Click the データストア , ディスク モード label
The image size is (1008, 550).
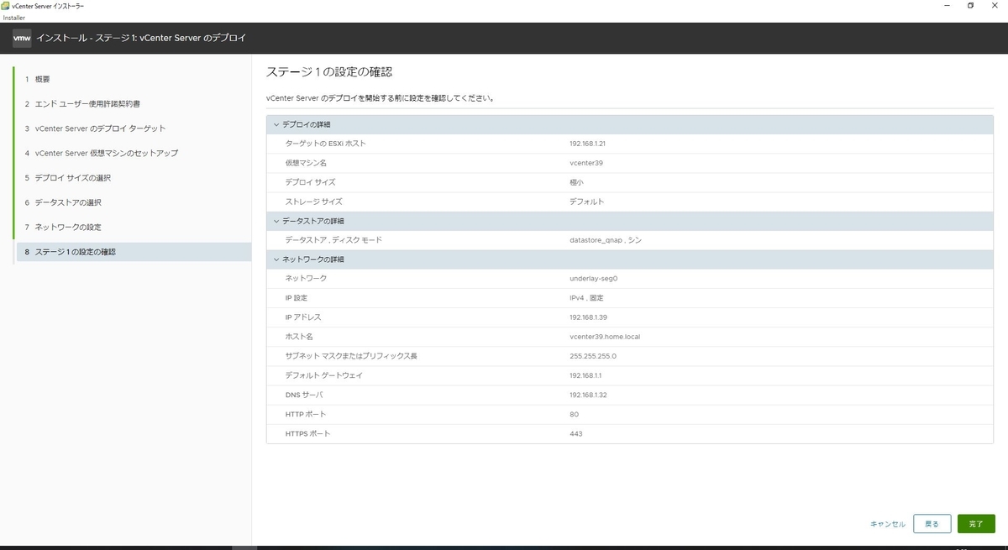coord(333,240)
